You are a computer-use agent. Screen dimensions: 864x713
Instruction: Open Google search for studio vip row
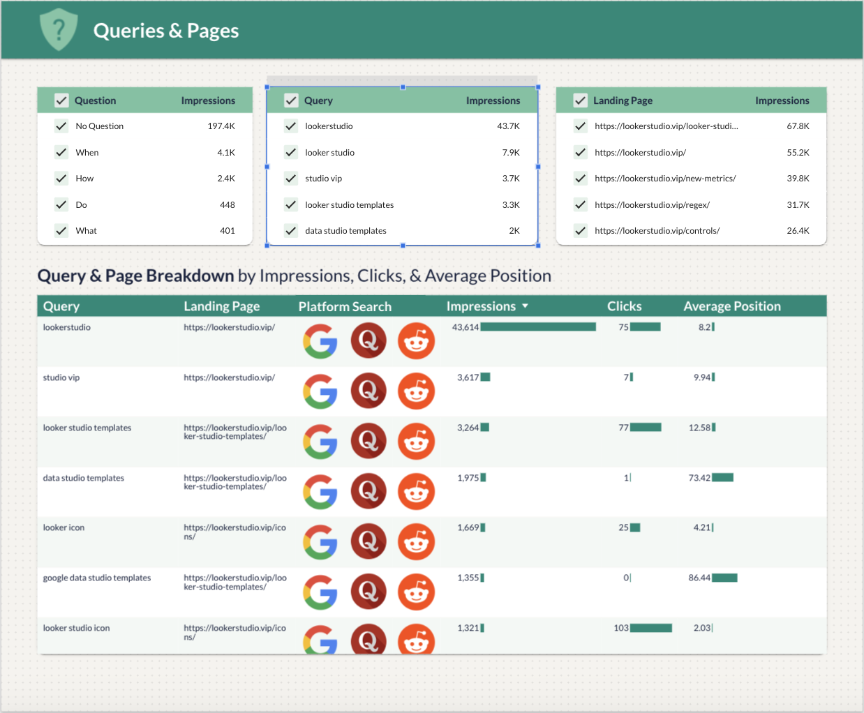point(320,391)
